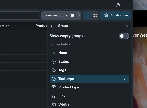Group items by FPS field
Viewport: 147px width, 108px height.
(x=89, y=96)
